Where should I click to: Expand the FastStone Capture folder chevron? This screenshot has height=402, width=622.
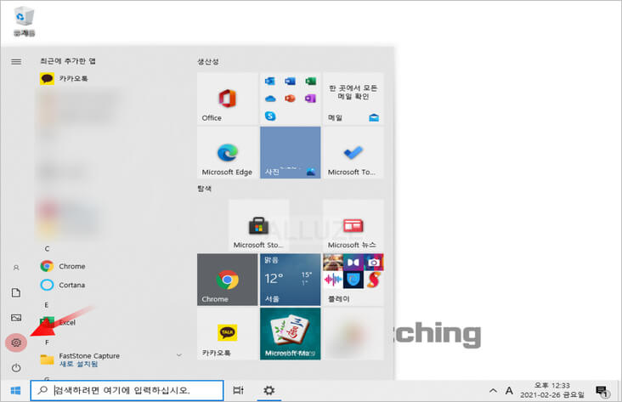click(x=179, y=354)
